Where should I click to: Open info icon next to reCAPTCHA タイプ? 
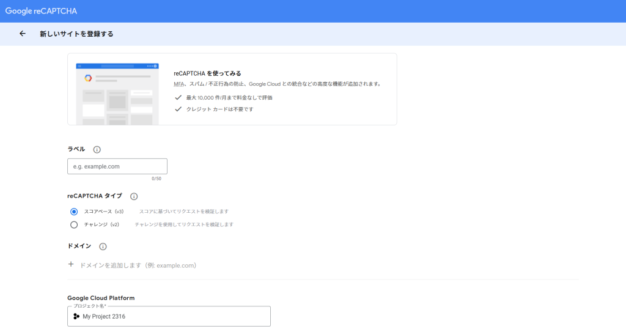[x=134, y=196]
